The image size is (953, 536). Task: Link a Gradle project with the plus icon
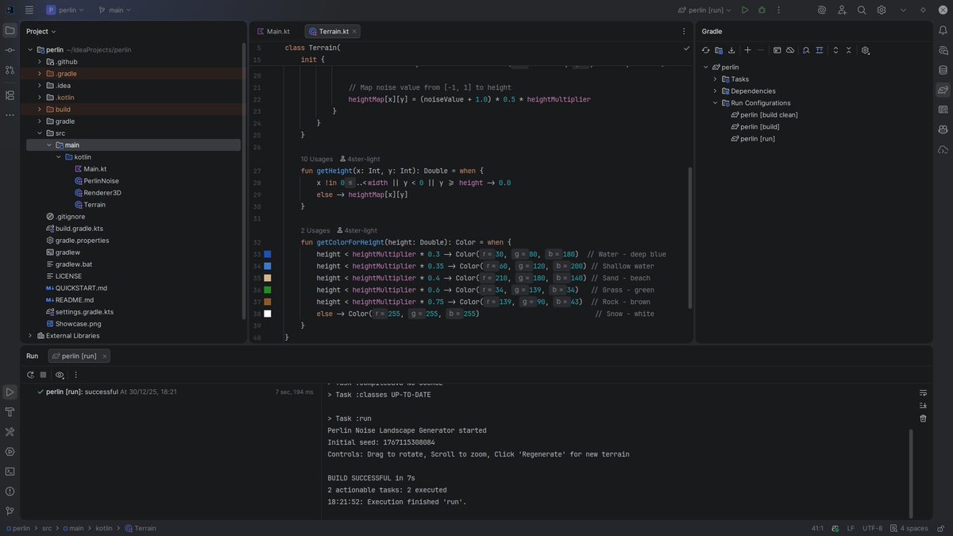(x=747, y=50)
